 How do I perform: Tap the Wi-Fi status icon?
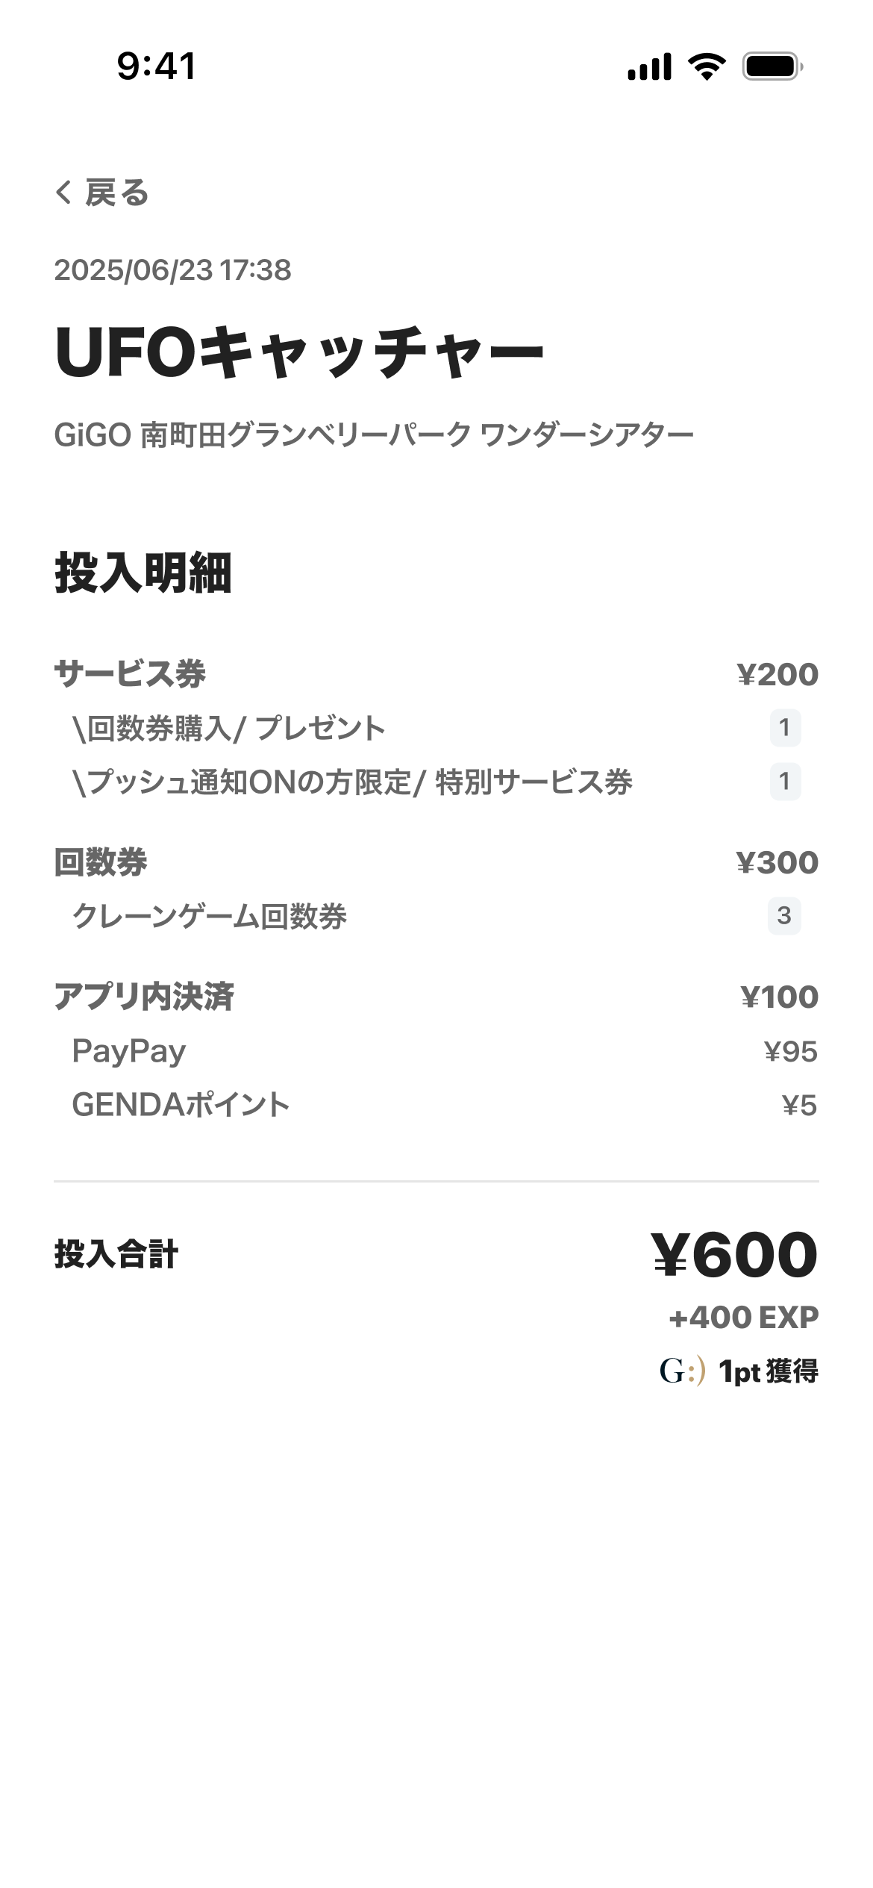[x=707, y=66]
